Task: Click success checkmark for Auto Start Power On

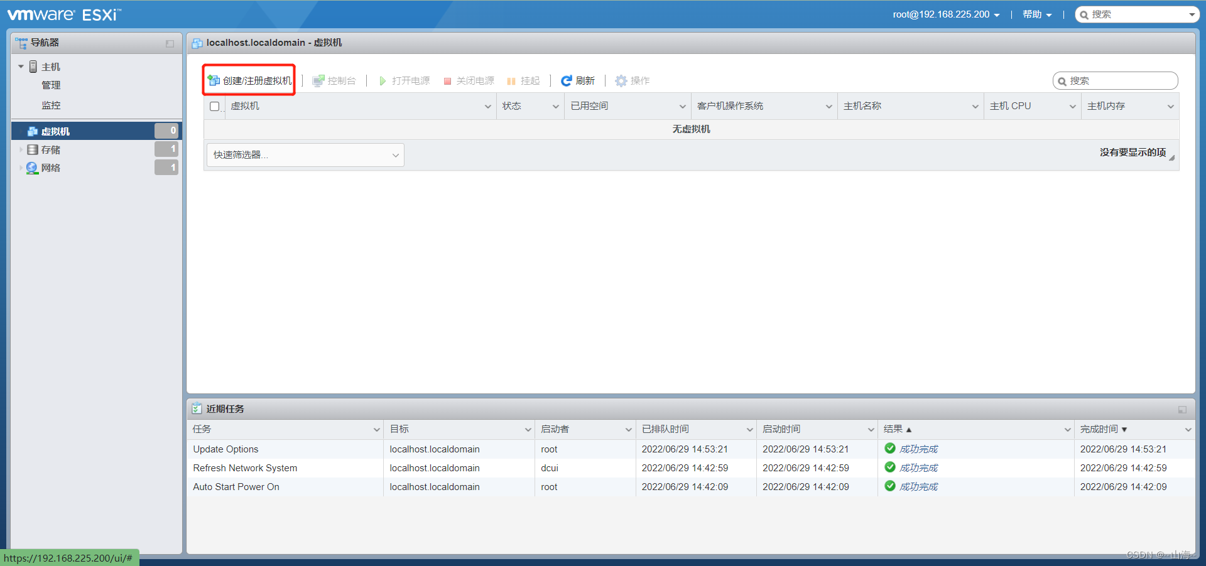Action: click(890, 486)
